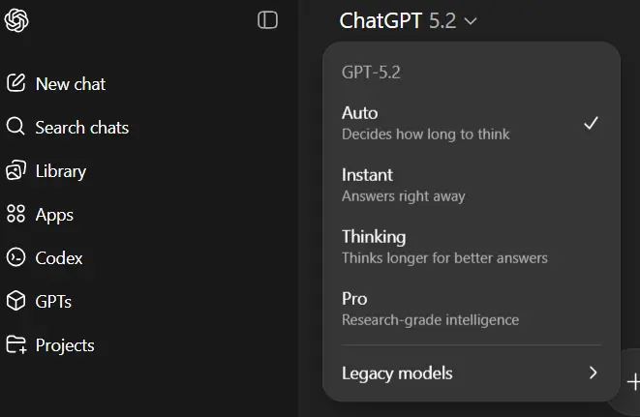This screenshot has height=417, width=640.
Task: Click the Apps grid icon
Action: point(15,214)
